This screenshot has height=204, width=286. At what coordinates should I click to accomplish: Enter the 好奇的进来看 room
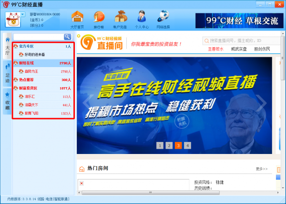43,54
